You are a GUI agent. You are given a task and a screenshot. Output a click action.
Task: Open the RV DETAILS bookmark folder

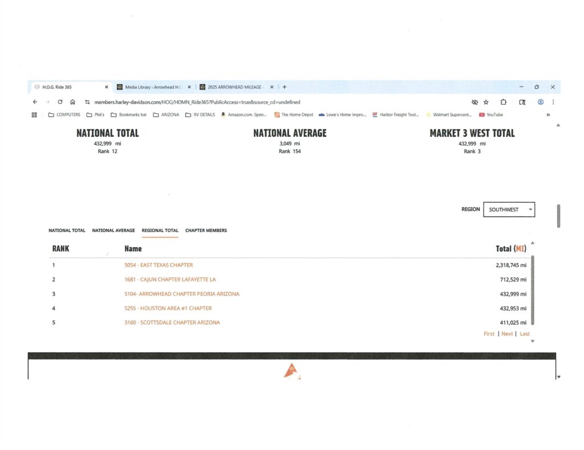[x=200, y=115]
